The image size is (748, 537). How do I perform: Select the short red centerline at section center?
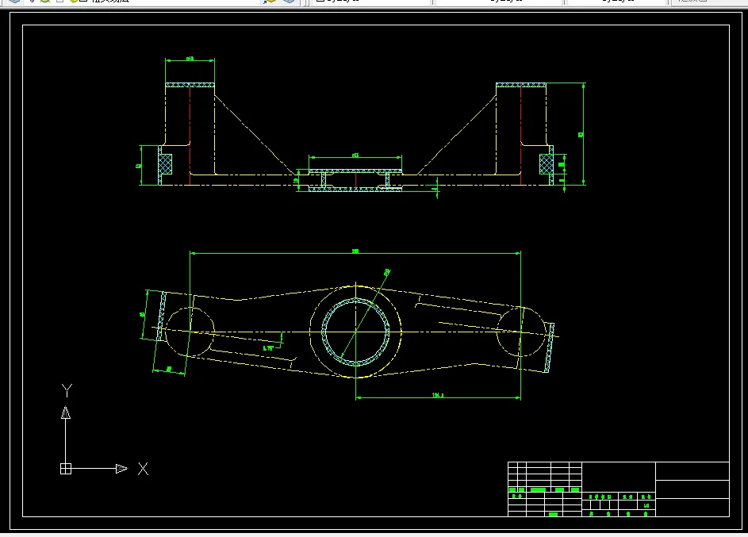tap(356, 180)
